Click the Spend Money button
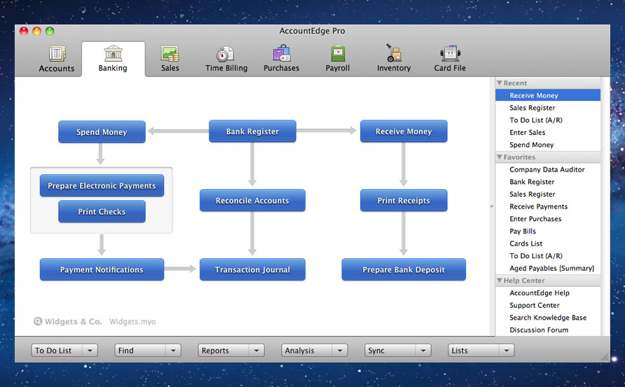625x387 pixels. point(102,132)
